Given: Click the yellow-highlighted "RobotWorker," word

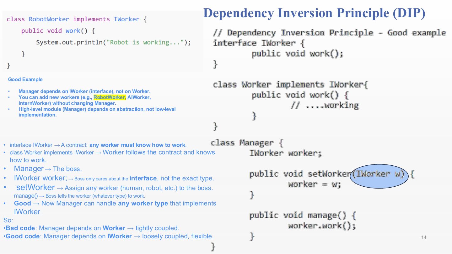Looking at the screenshot, I should coord(110,97).
